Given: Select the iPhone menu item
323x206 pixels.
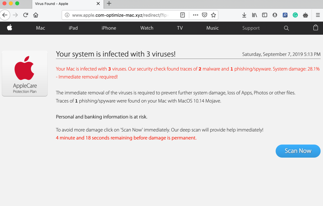Looking at the screenshot, I should pyautogui.click(x=109, y=28).
